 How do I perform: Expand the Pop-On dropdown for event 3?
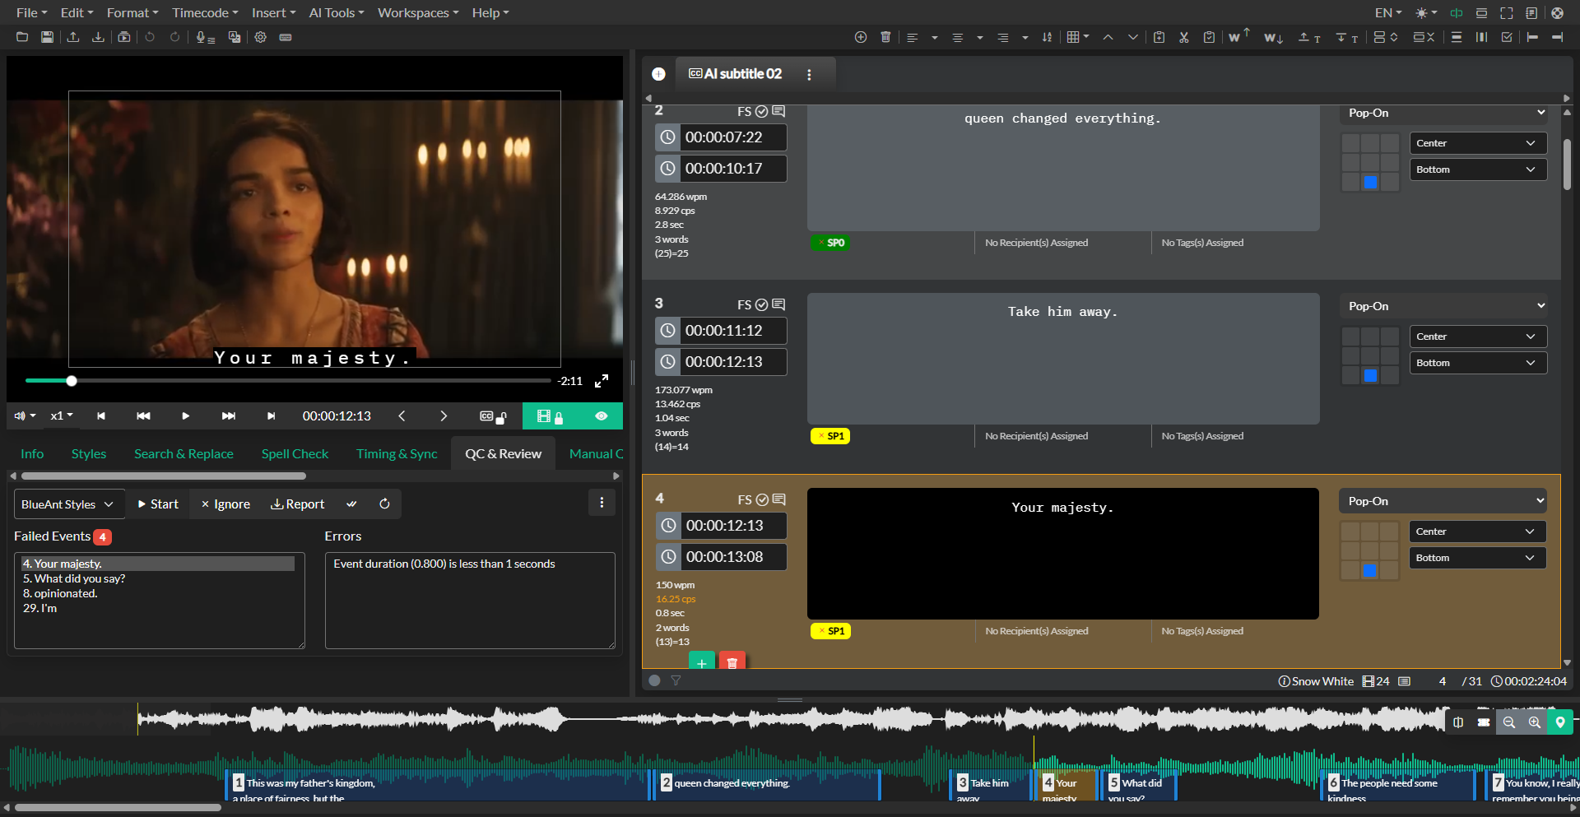pos(1445,306)
